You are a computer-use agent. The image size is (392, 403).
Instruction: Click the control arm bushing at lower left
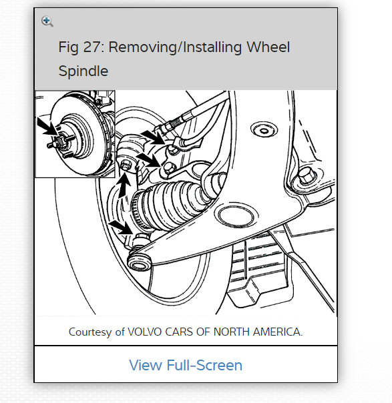click(x=139, y=262)
